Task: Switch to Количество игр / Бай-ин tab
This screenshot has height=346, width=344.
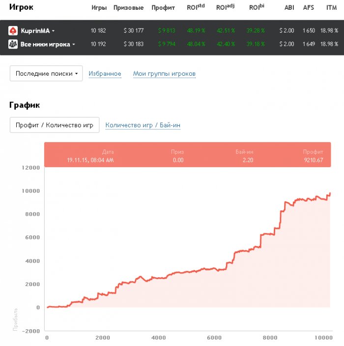Action: point(143,125)
